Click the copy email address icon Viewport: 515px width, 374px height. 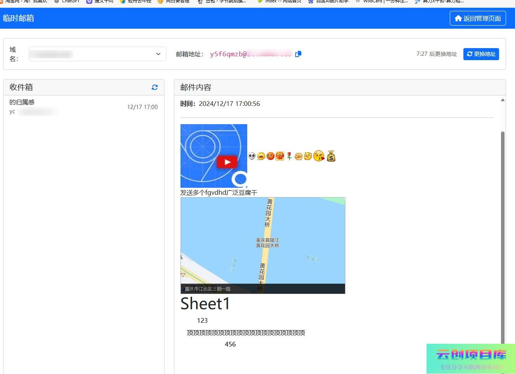tap(298, 54)
